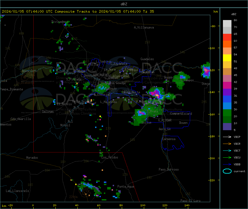
Task: Click the 140 km x-axis tick label
Action: pyautogui.click(x=187, y=205)
